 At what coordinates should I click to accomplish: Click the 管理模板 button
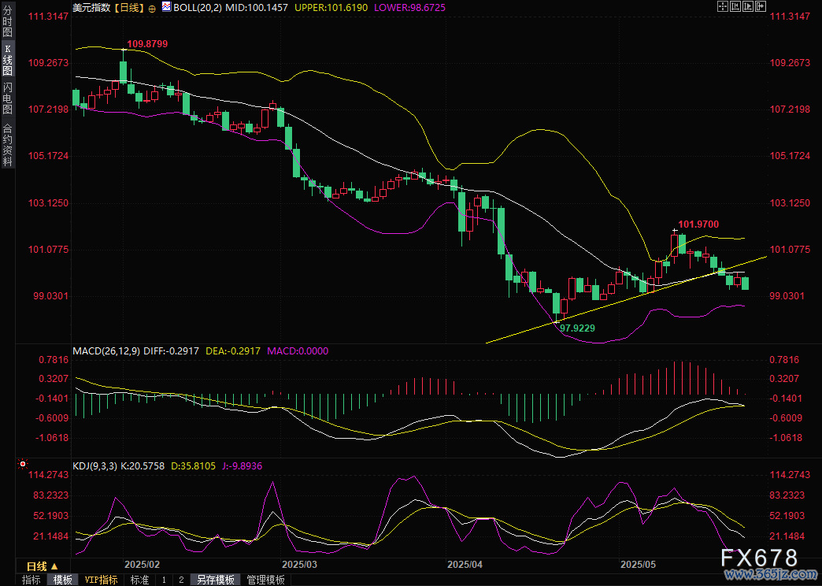(x=265, y=580)
